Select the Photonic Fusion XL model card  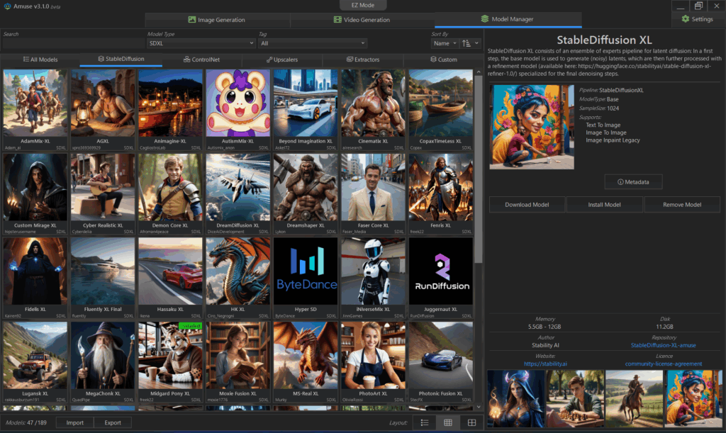(x=441, y=362)
